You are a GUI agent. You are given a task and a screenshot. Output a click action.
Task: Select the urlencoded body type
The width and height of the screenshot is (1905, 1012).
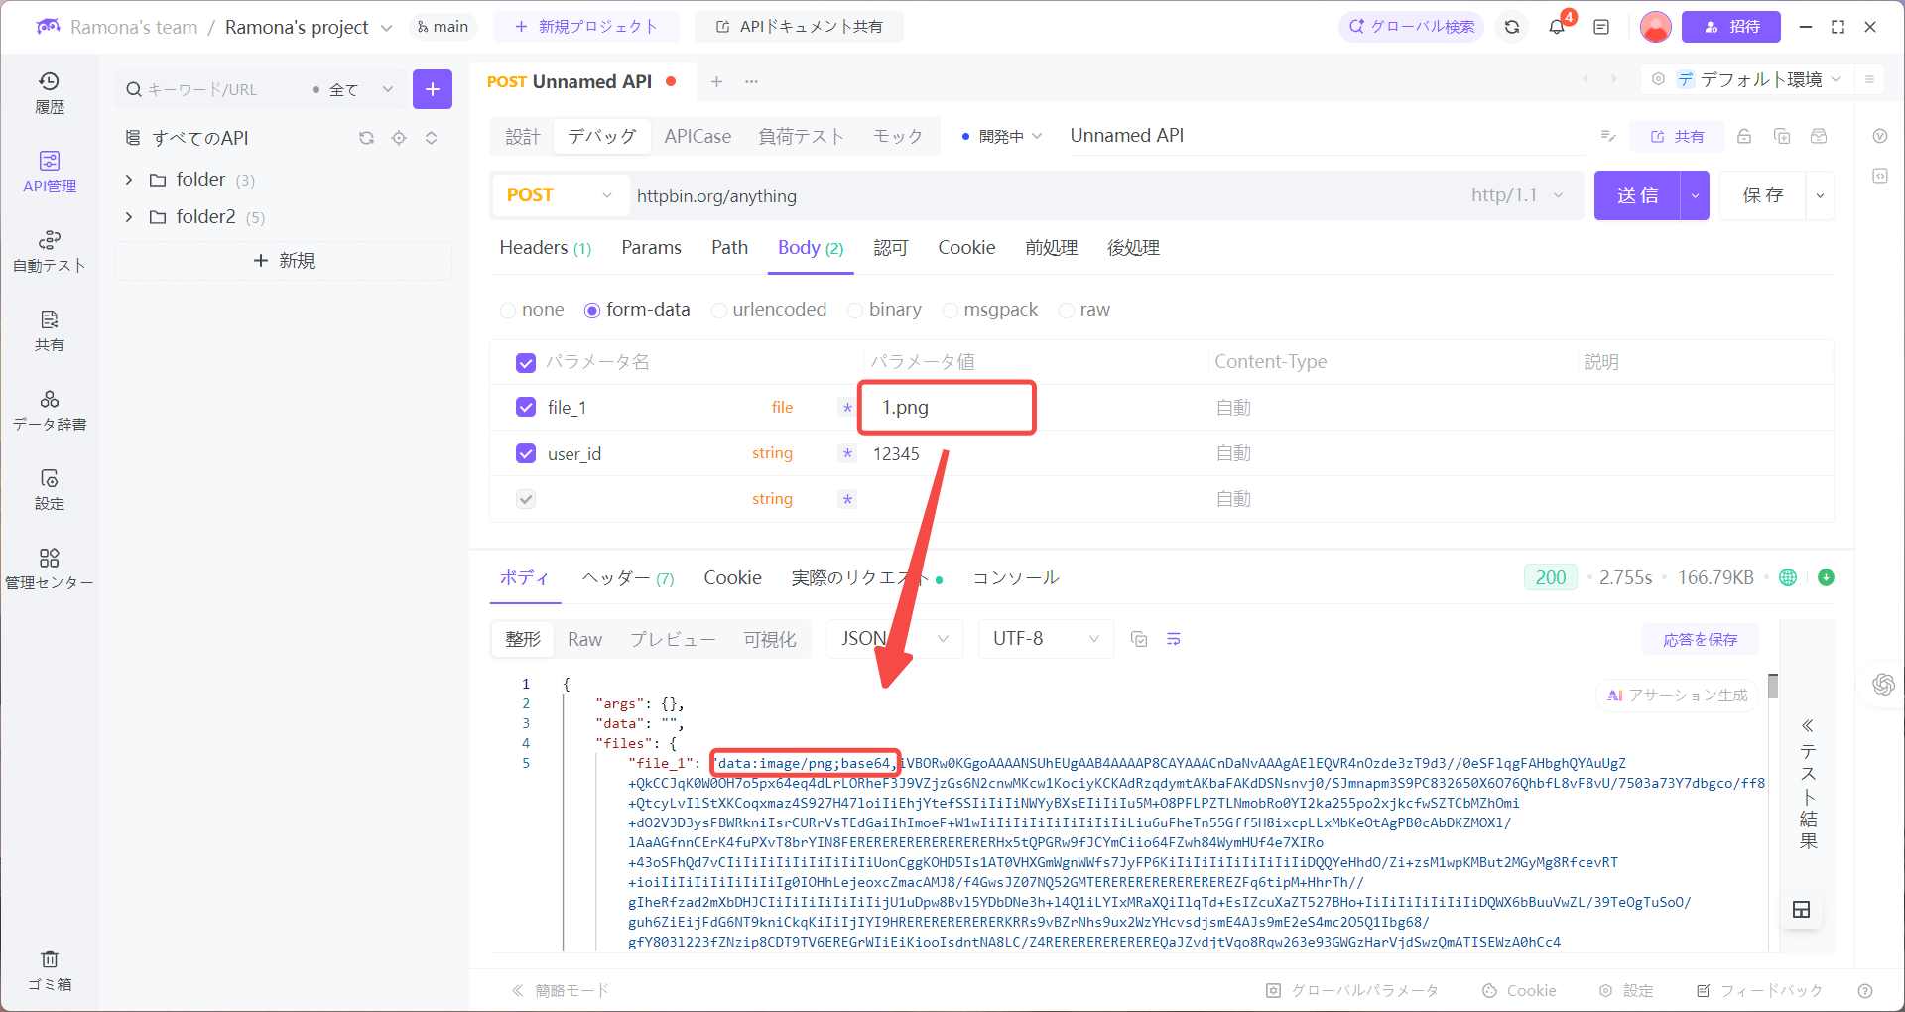[x=769, y=310]
